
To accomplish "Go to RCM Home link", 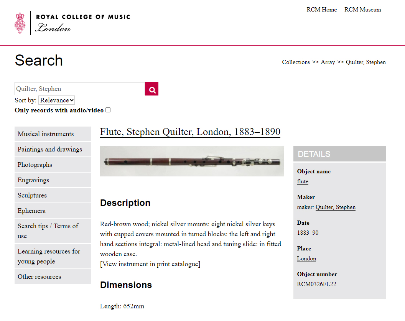I will (x=321, y=10).
